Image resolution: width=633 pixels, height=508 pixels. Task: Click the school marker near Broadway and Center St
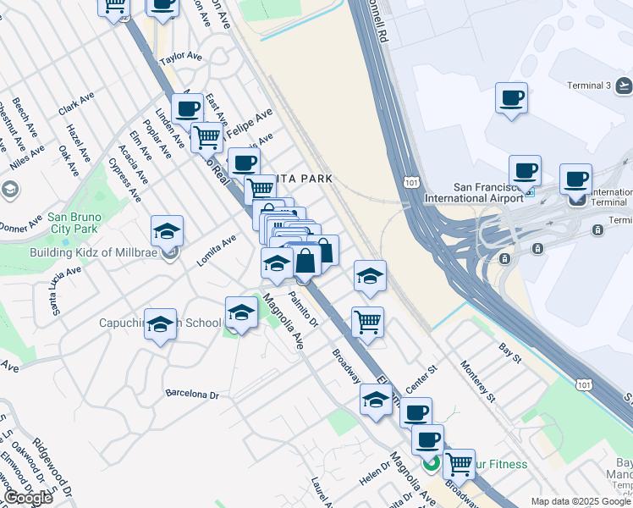(x=376, y=403)
